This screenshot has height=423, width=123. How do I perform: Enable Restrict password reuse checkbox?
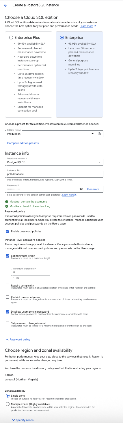(8, 297)
